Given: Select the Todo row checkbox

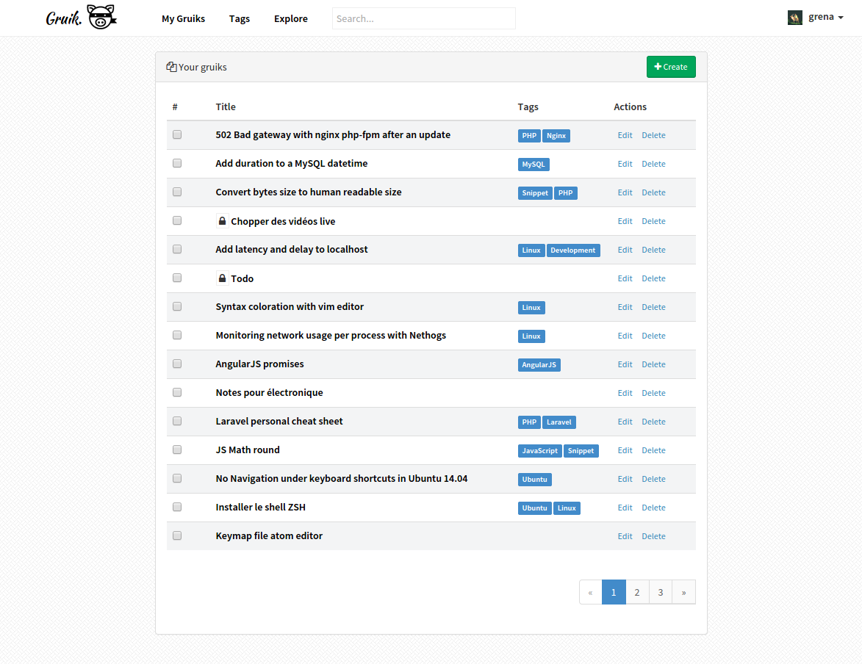Looking at the screenshot, I should pos(177,278).
